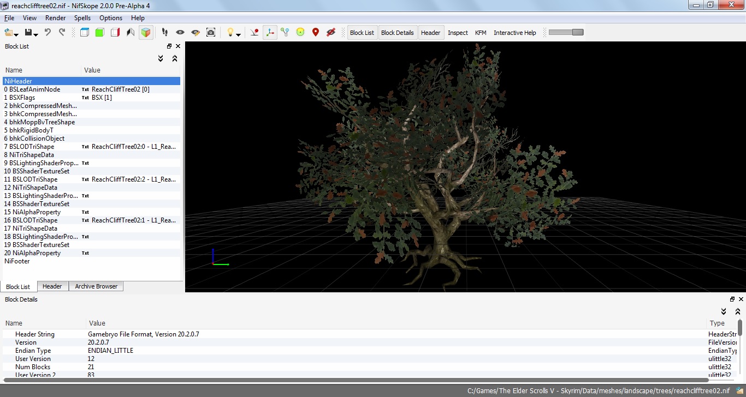This screenshot has width=746, height=397.
Task: Select the green front view cube
Action: click(99, 33)
